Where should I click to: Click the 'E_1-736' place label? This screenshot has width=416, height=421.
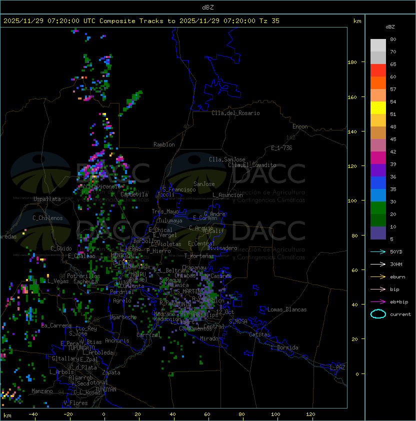281,148
